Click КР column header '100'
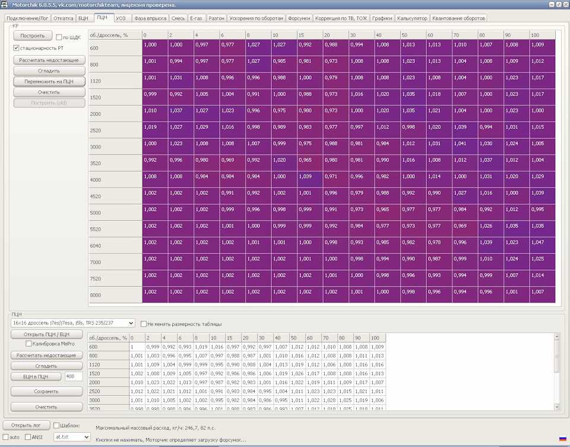The width and height of the screenshot is (570, 447). tap(542, 35)
